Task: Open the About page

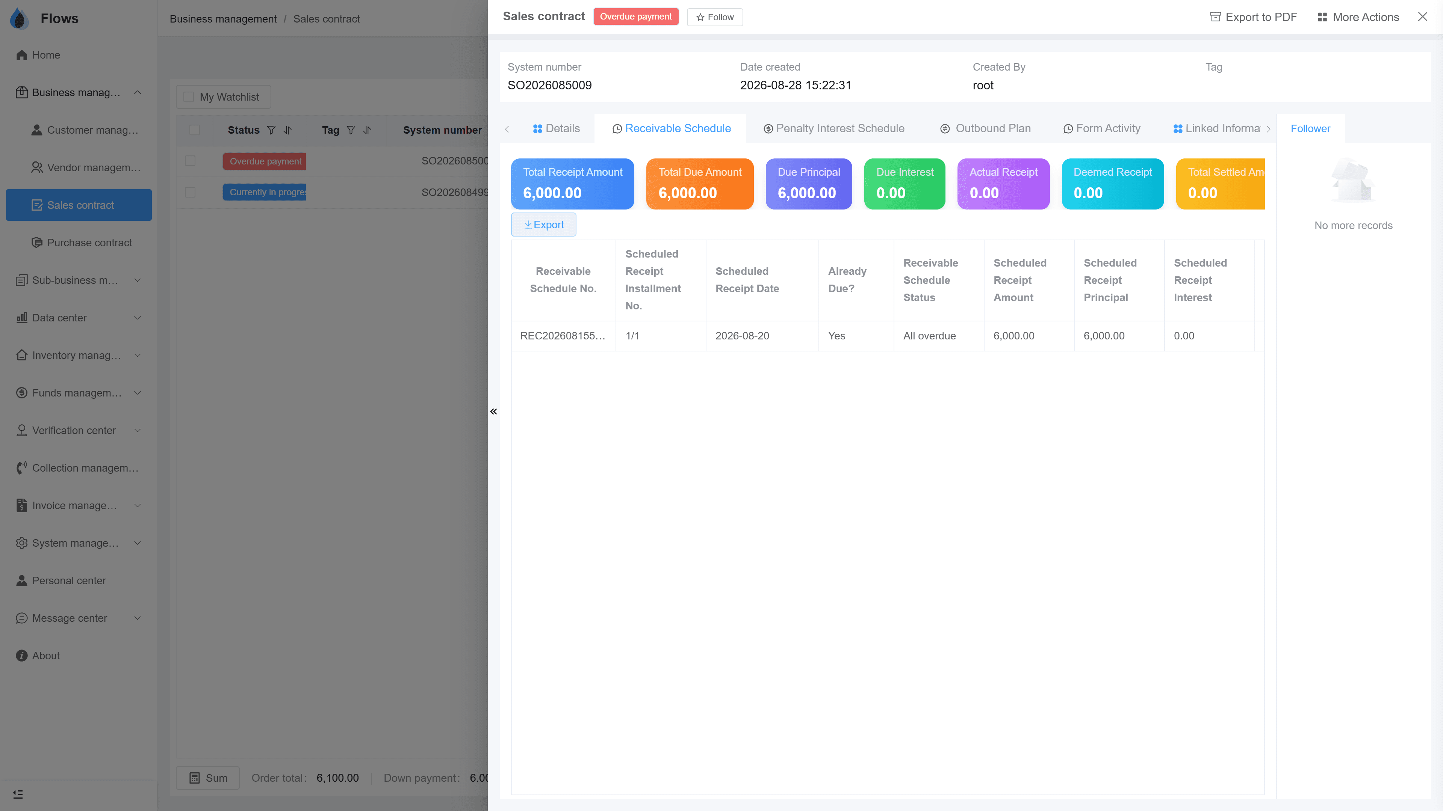Action: (x=79, y=656)
